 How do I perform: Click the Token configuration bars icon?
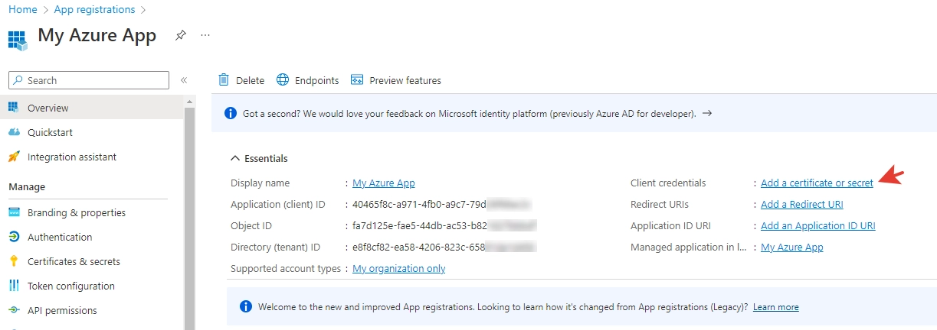[x=13, y=286]
